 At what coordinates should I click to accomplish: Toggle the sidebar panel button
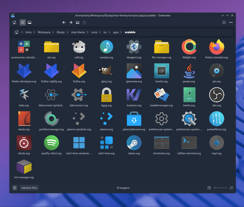pos(15,188)
